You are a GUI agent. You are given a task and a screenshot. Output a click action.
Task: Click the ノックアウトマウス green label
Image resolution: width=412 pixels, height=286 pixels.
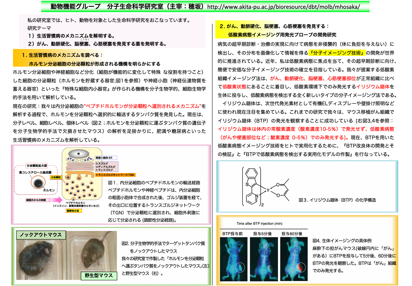41,234
